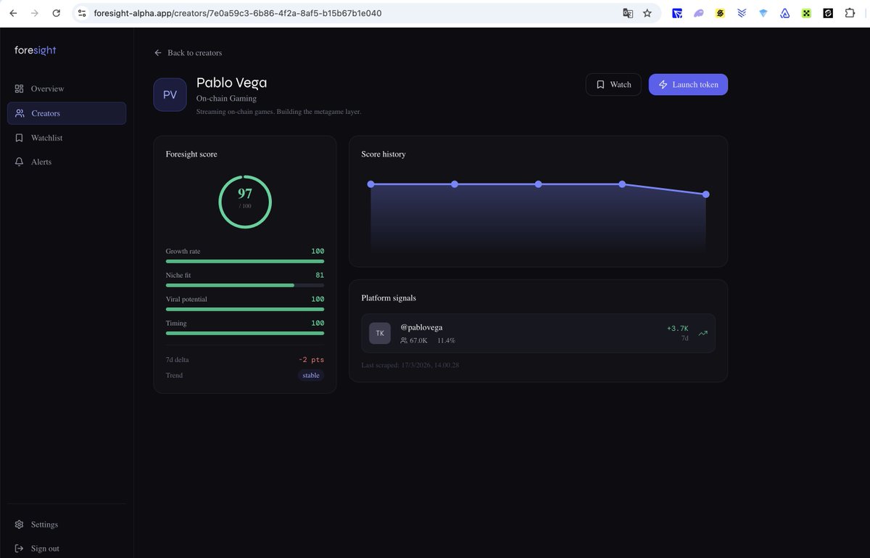This screenshot has width=870, height=558.
Task: Click the Timing progress bar
Action: pos(245,333)
